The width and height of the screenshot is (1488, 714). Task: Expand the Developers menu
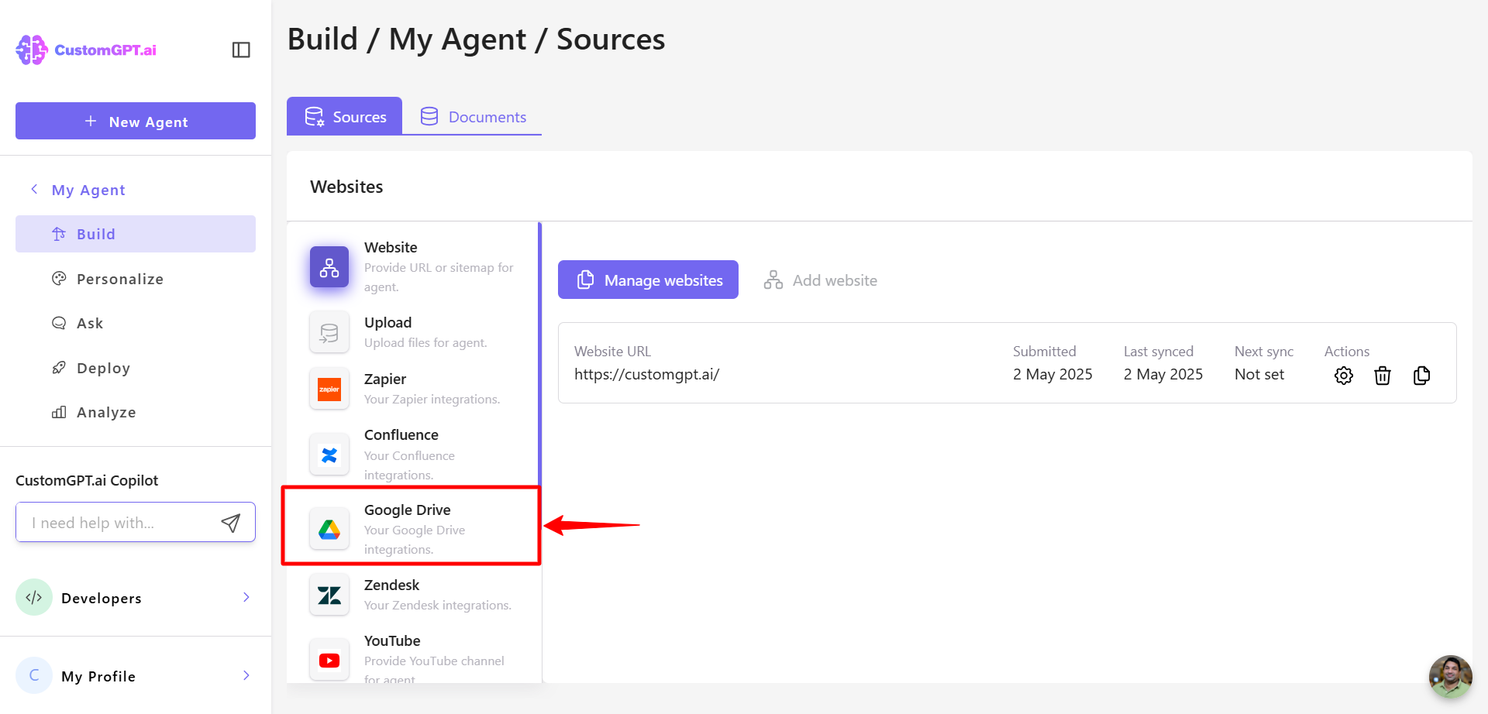tap(246, 597)
